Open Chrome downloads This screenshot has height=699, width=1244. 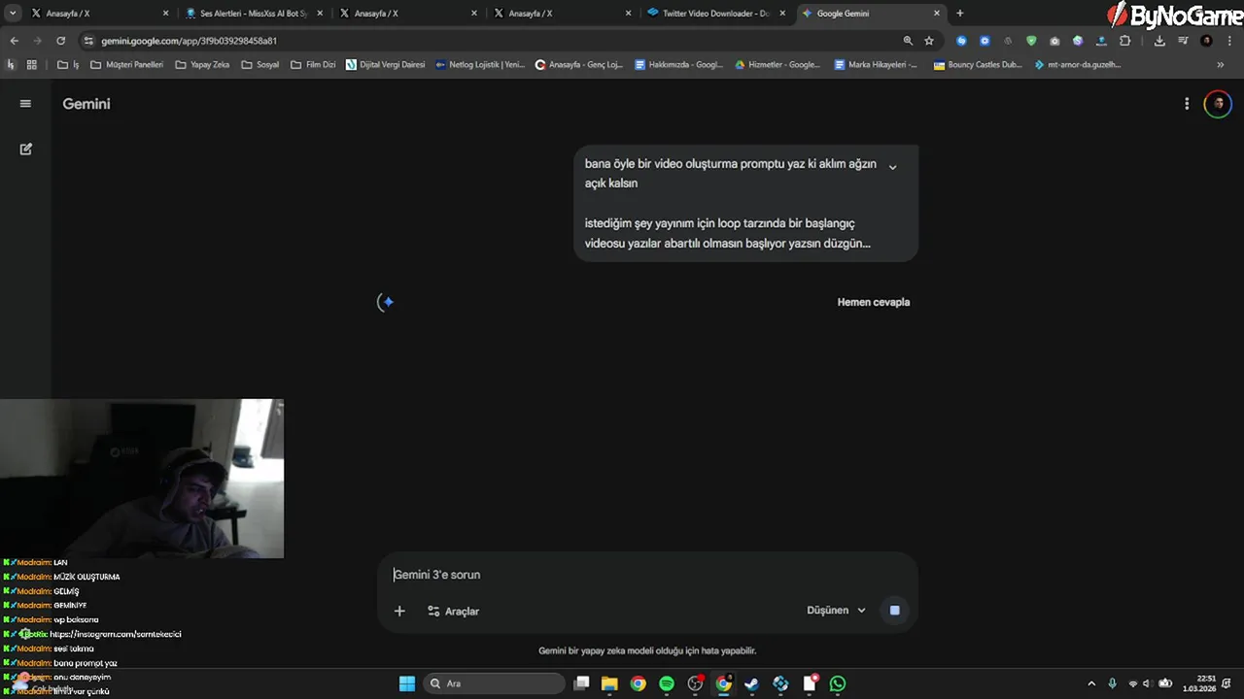pyautogui.click(x=1159, y=41)
